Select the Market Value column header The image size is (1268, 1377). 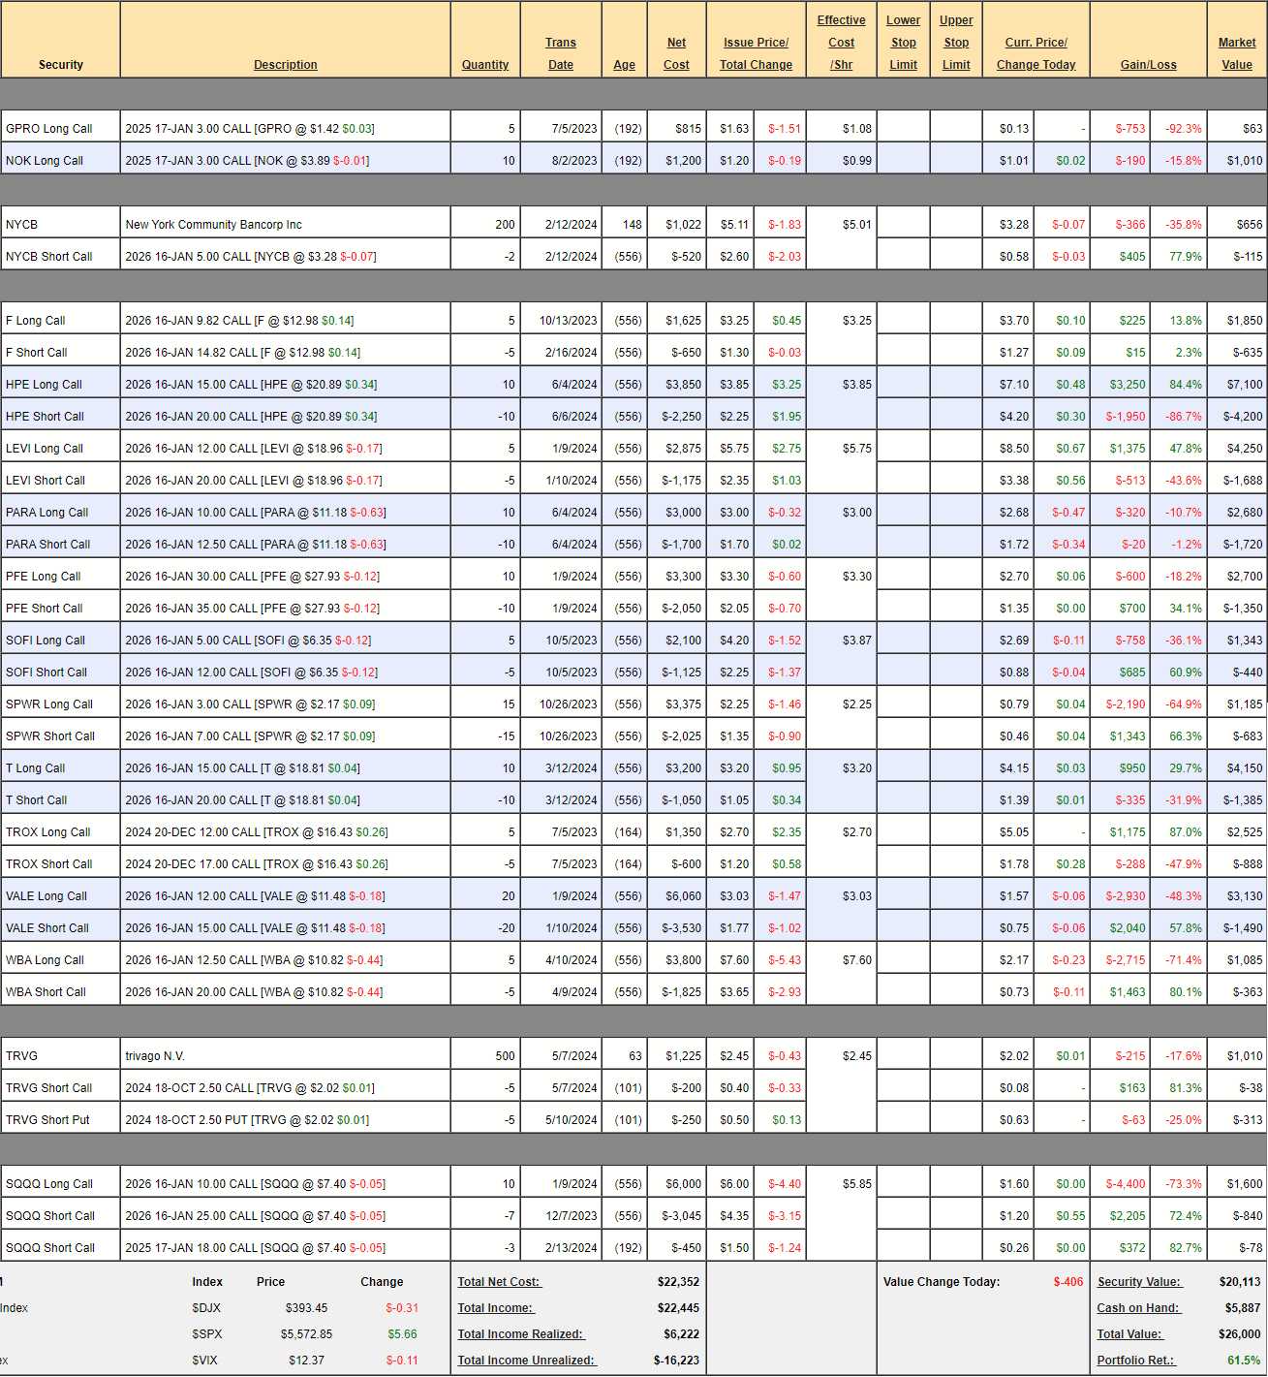(x=1236, y=53)
